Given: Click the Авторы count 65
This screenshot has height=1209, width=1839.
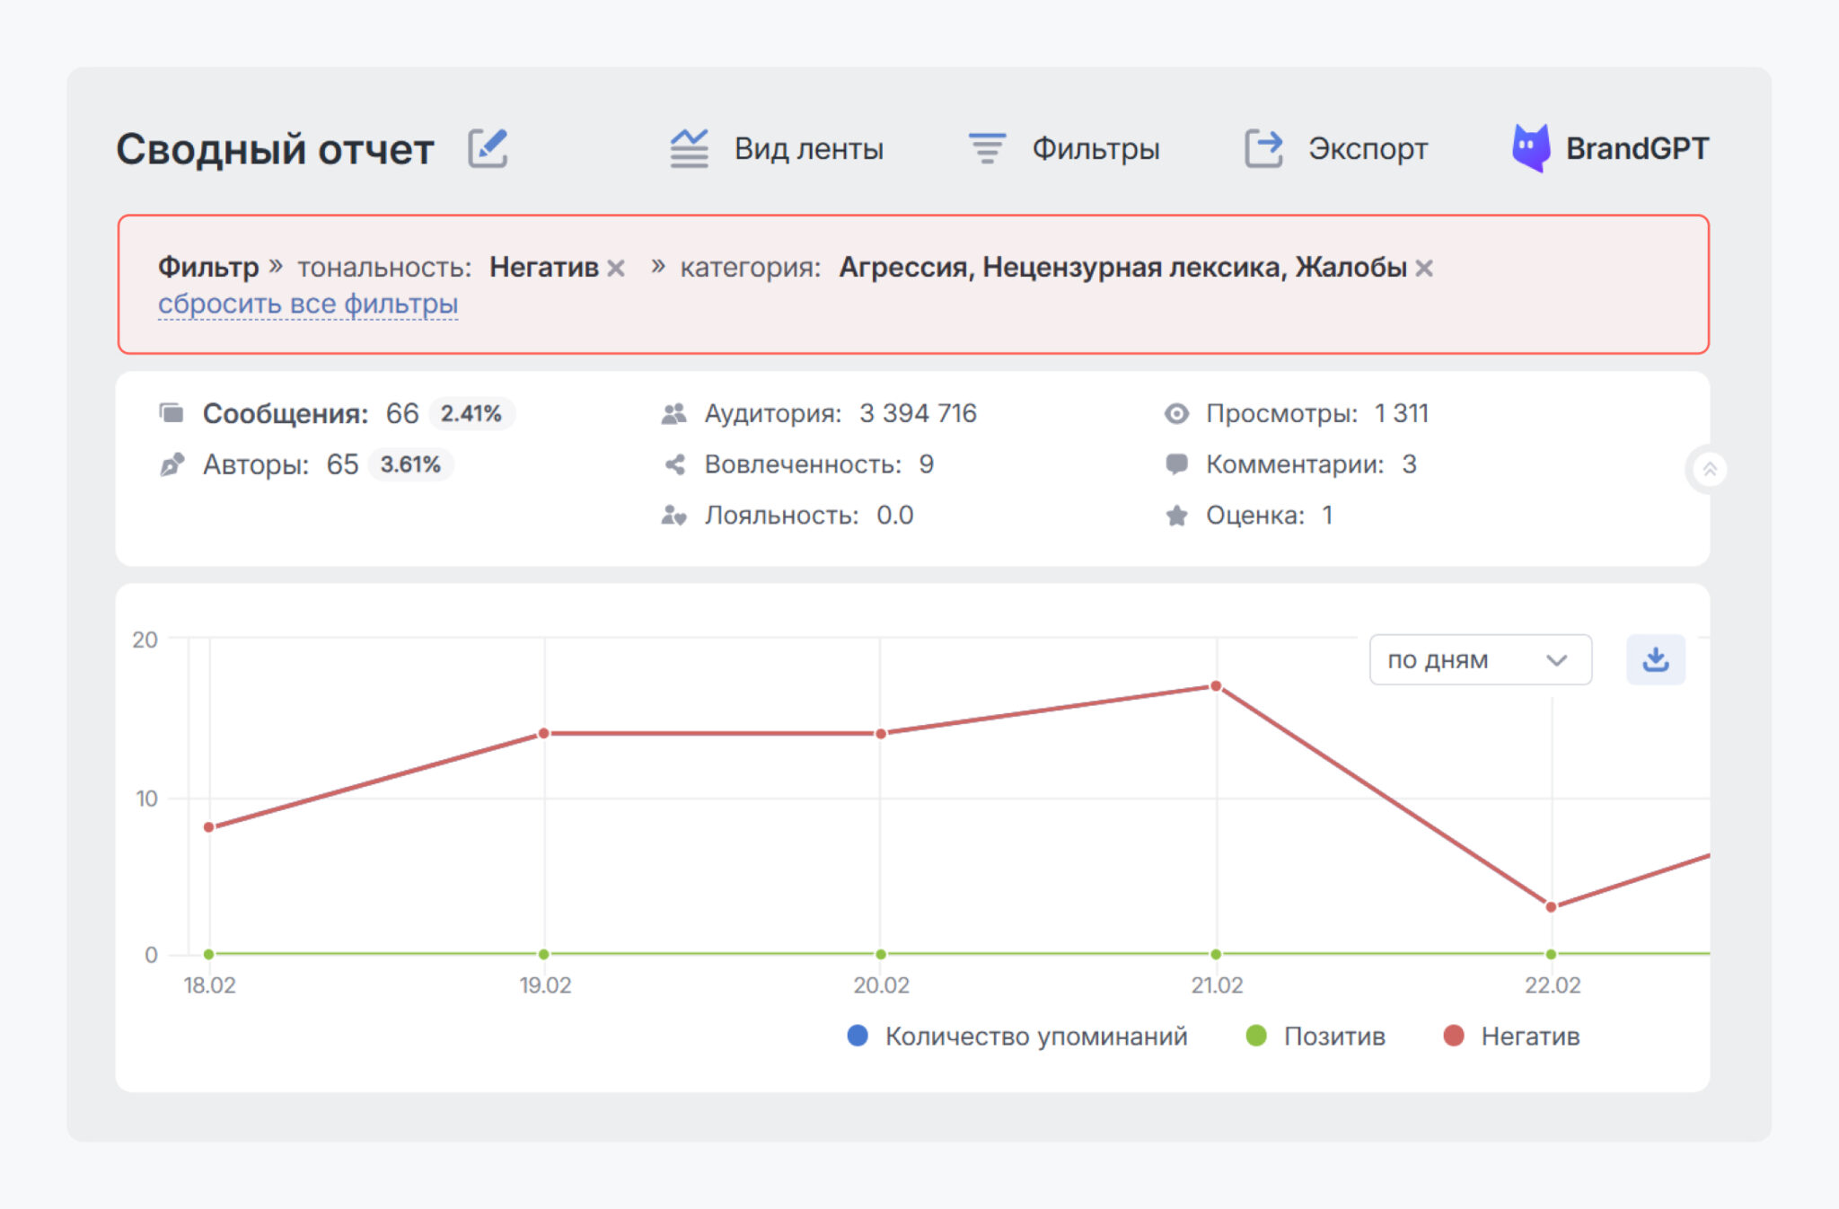Looking at the screenshot, I should coord(342,464).
